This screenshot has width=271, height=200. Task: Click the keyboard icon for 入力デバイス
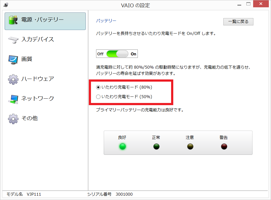[x=13, y=40]
